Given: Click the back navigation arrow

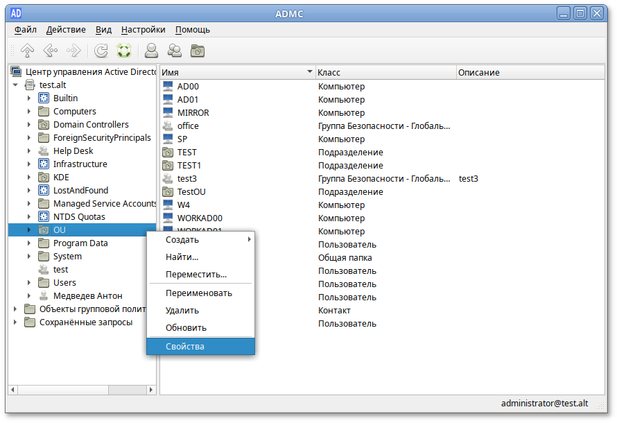Looking at the screenshot, I should click(50, 51).
